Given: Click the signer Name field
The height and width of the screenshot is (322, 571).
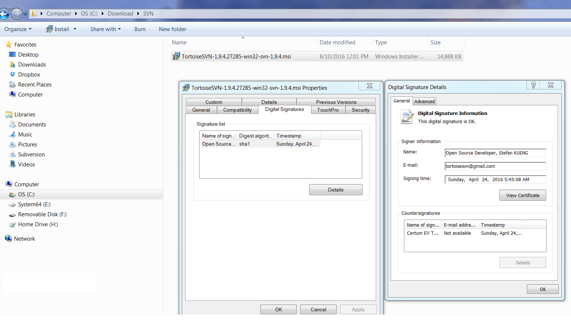Looking at the screenshot, I should 495,153.
